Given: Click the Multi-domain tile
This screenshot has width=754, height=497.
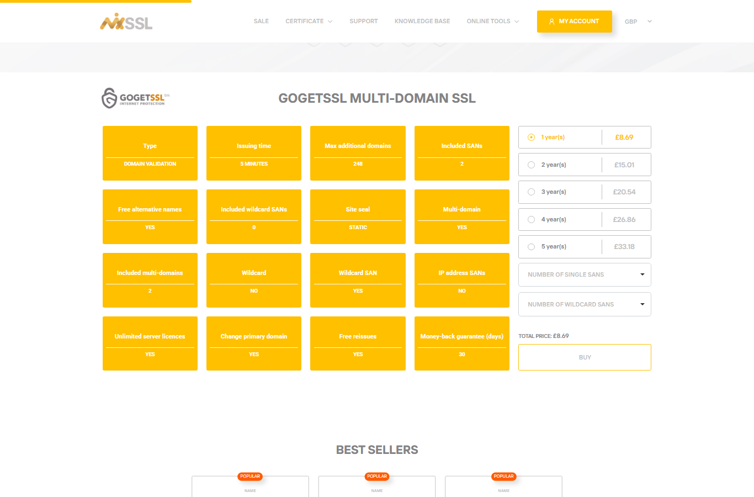Looking at the screenshot, I should pos(462,216).
